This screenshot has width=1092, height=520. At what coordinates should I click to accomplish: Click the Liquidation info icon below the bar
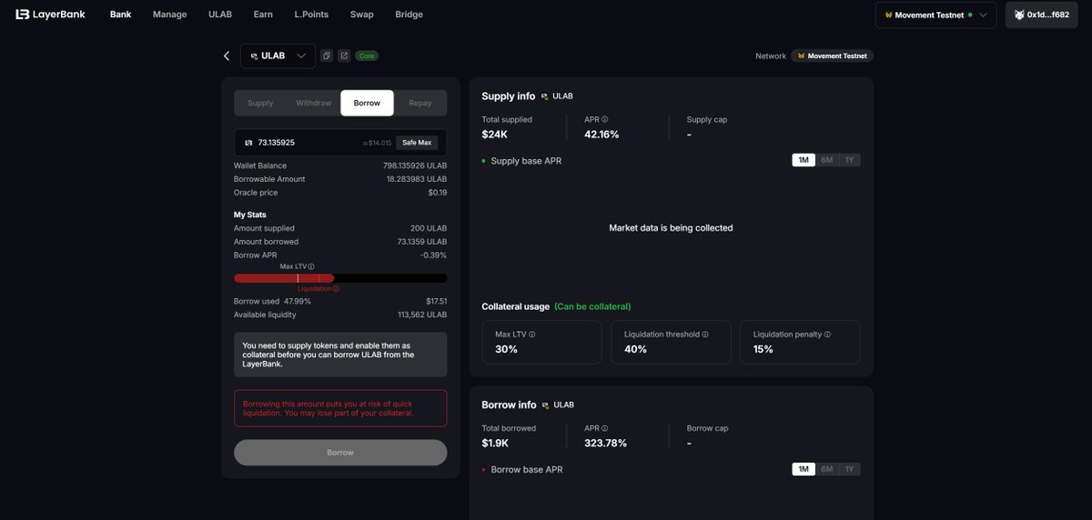336,288
